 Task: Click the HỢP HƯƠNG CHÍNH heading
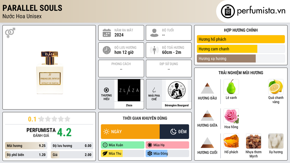[241, 30]
